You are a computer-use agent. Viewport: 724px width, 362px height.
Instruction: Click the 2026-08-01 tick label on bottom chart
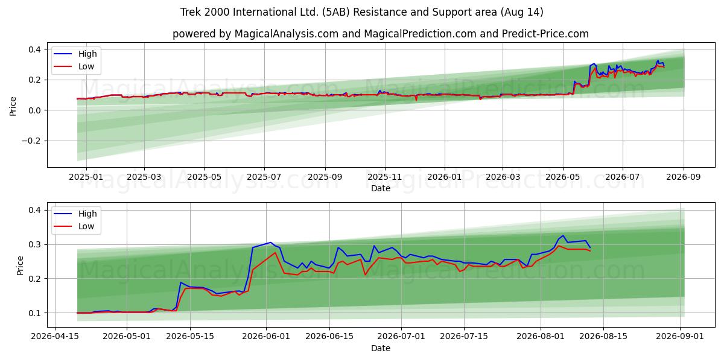(542, 337)
